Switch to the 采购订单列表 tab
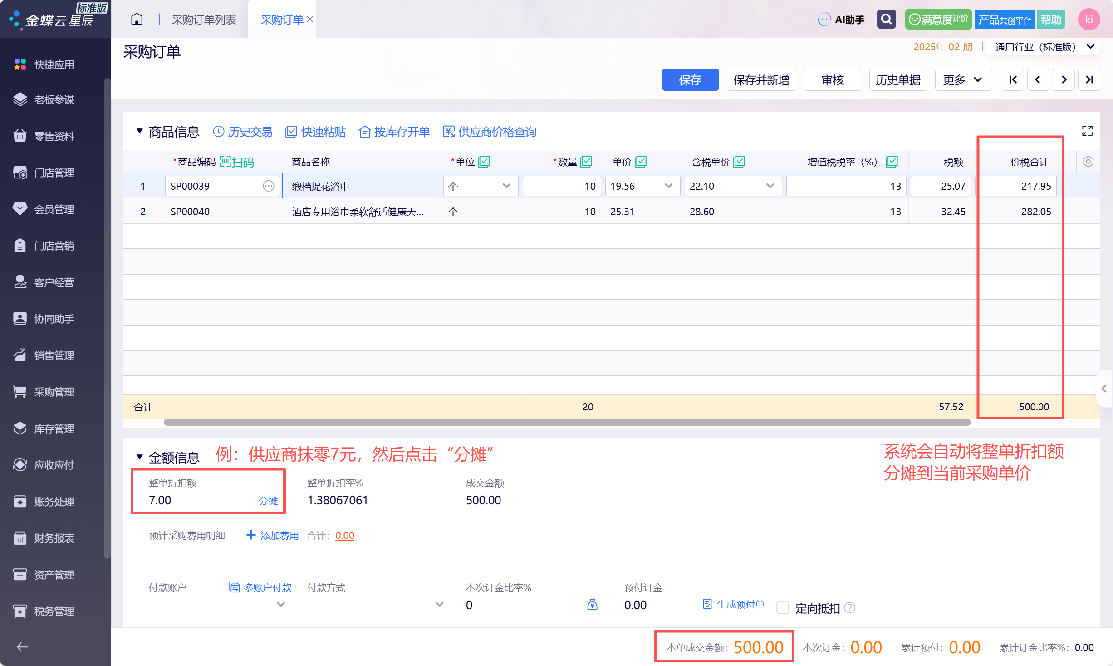 (204, 20)
